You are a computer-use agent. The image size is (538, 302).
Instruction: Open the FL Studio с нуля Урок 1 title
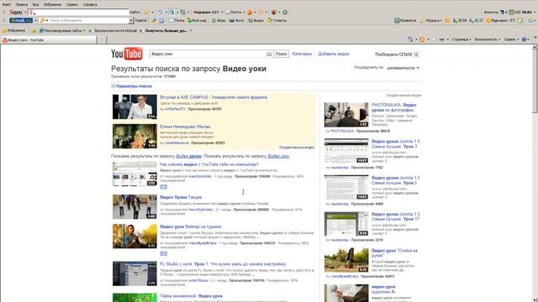[223, 264]
